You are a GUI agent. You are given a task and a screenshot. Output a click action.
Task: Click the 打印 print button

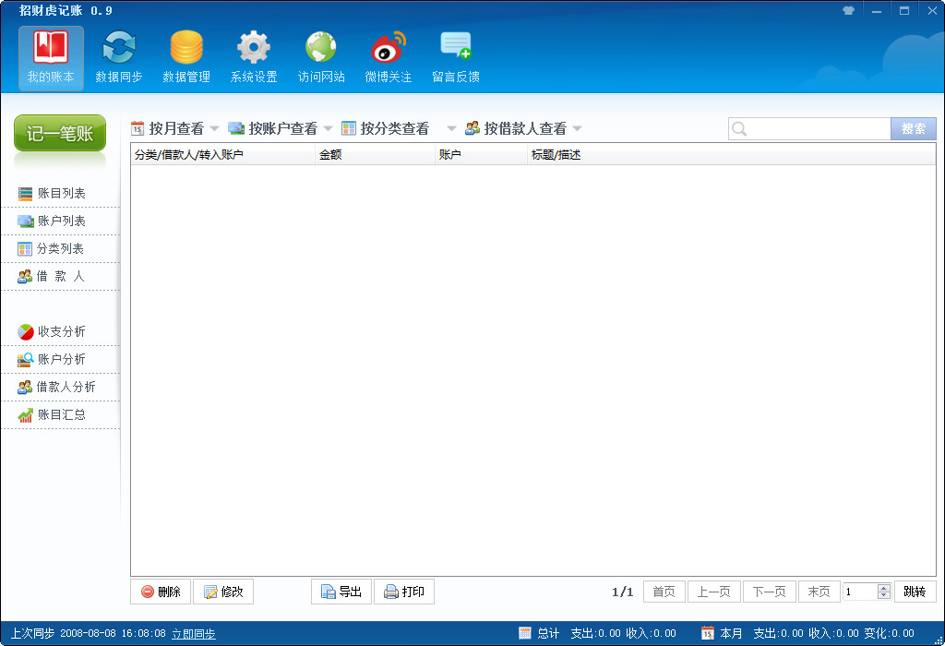[x=404, y=592]
